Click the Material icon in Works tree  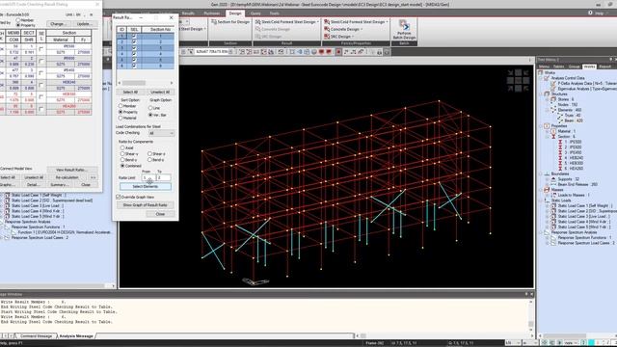point(553,131)
